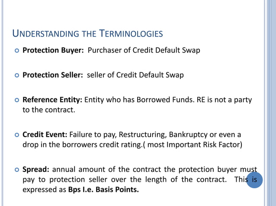
Task: Click 'Failure to pay, Restructuring, Bankruptcy' text
Action: [x=138, y=134]
